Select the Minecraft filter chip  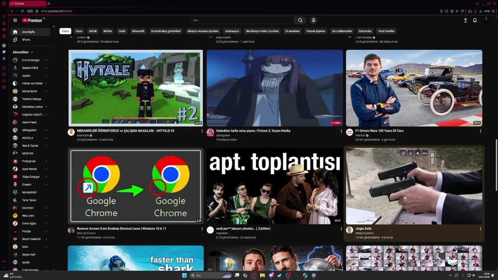point(138,31)
